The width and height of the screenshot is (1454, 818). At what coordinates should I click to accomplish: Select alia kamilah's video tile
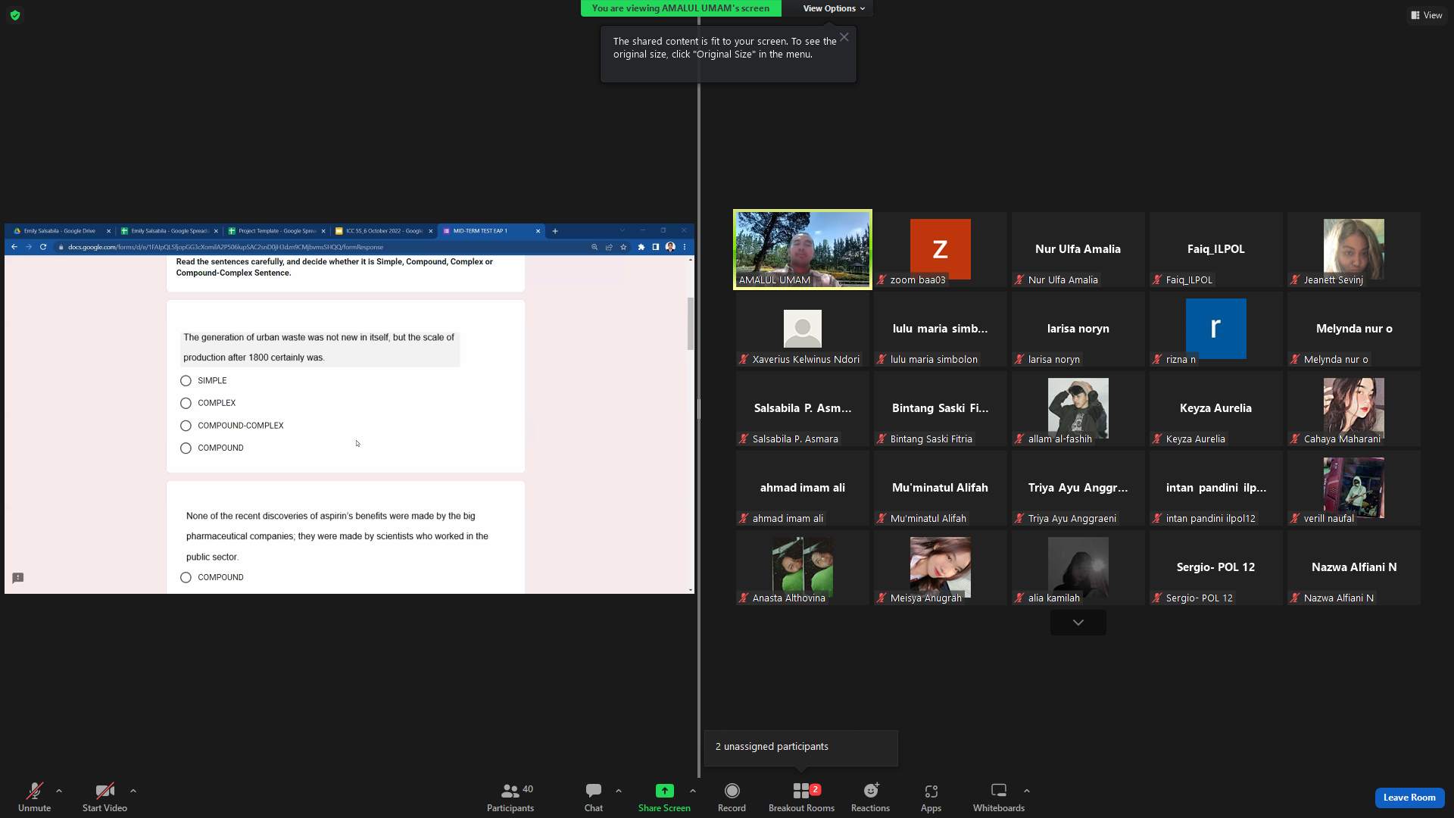point(1078,568)
